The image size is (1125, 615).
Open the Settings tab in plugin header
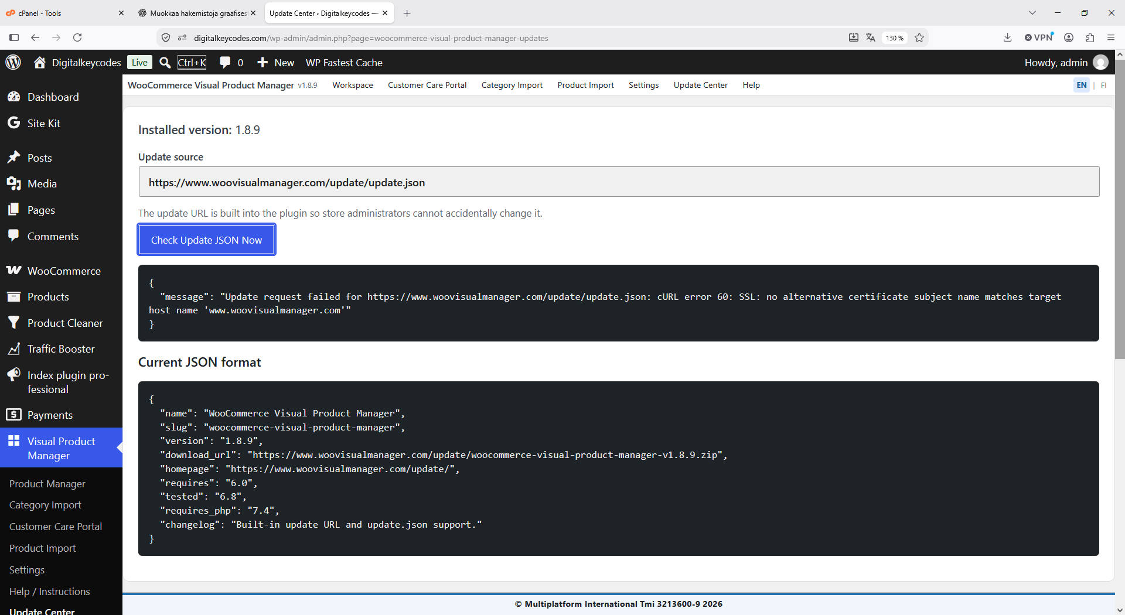pos(643,85)
